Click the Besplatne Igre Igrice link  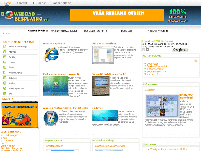tap(95, 31)
